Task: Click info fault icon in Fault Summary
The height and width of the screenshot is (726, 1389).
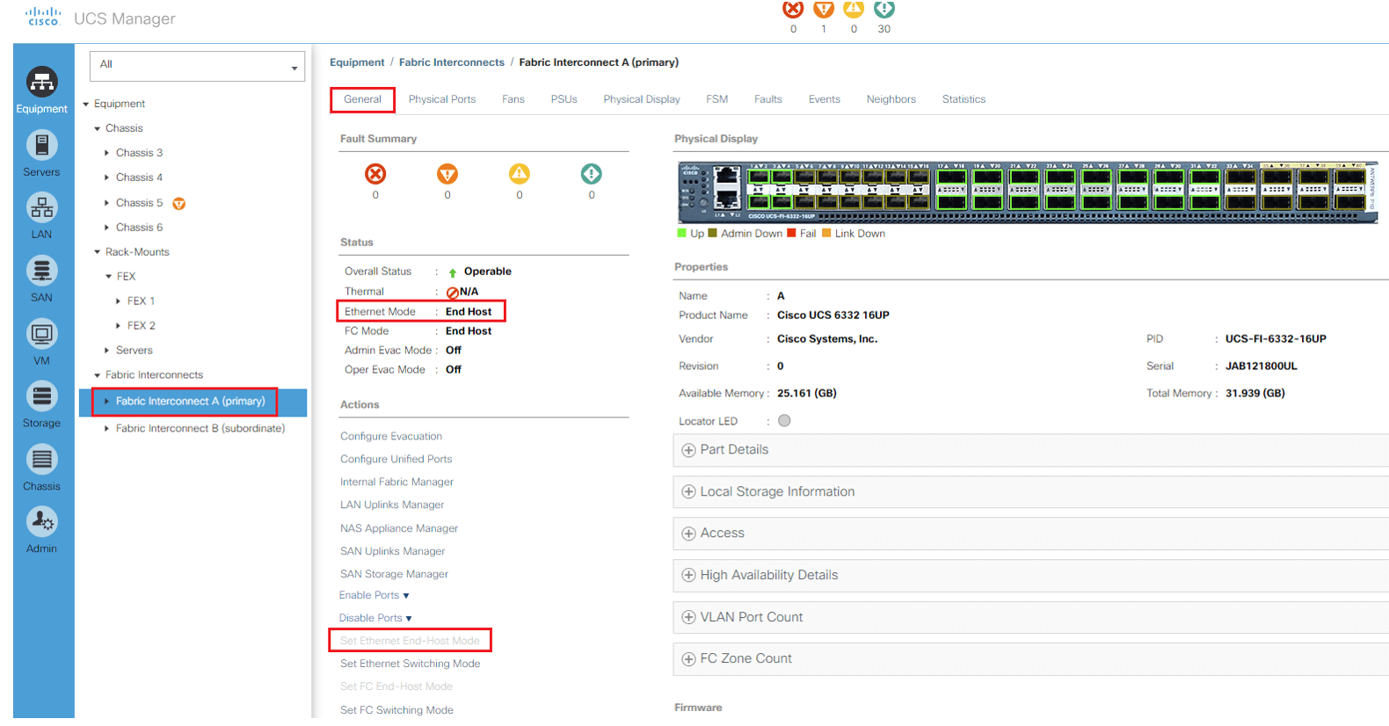Action: (592, 174)
